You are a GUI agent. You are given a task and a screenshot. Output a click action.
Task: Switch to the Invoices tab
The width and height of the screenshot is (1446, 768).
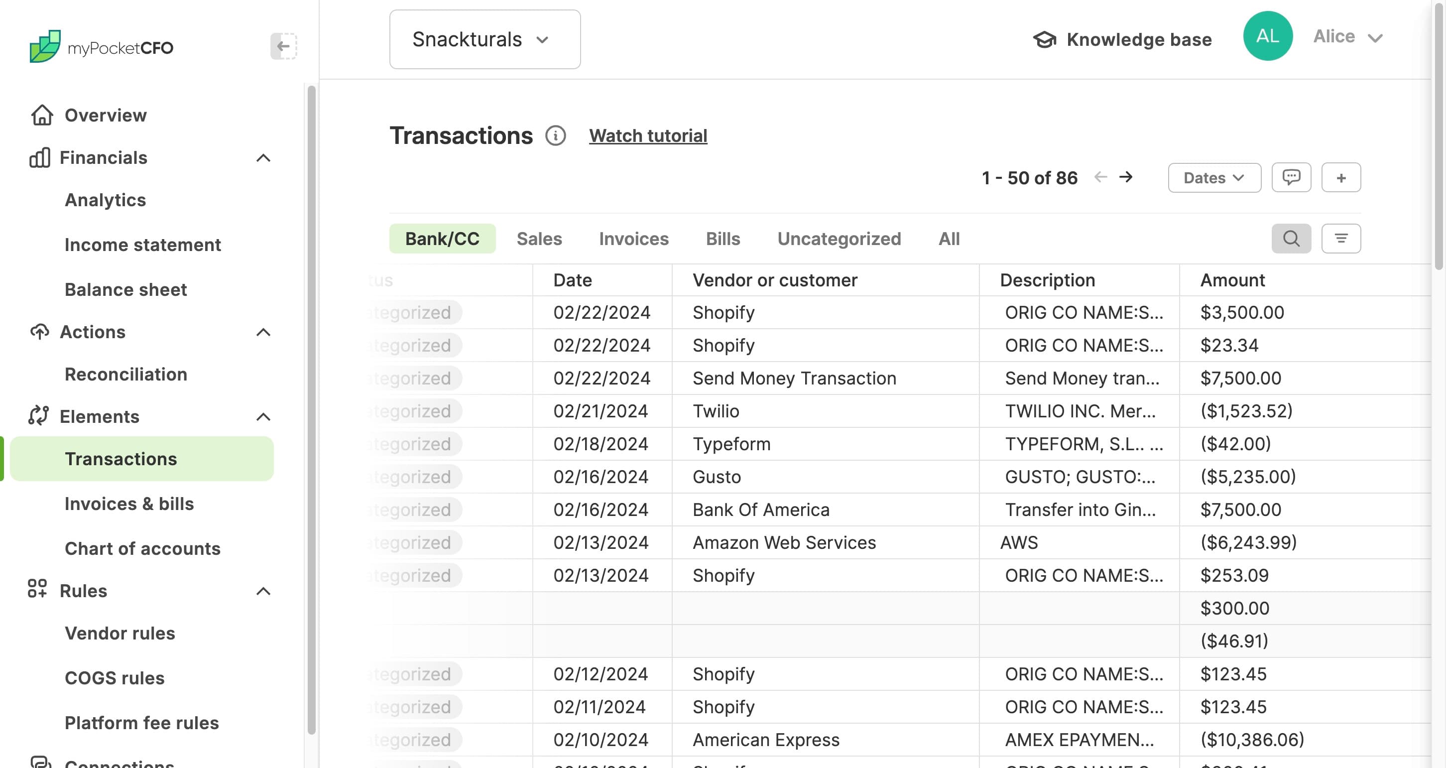[634, 239]
